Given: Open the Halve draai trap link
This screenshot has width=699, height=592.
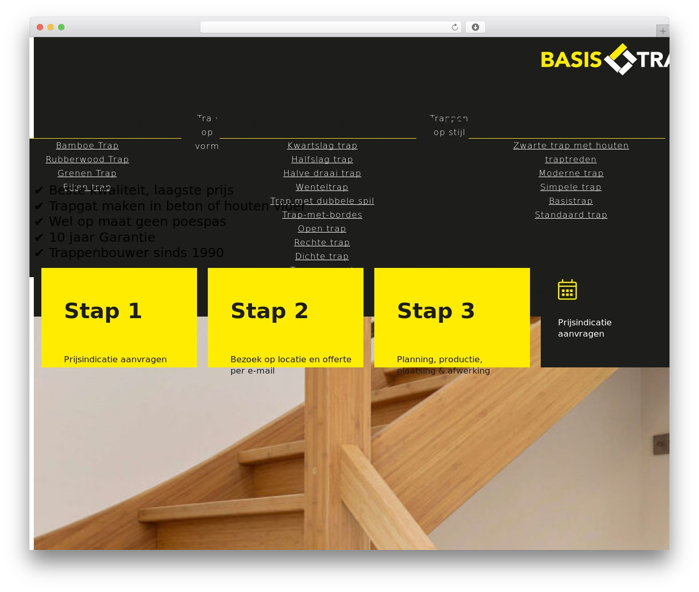Looking at the screenshot, I should coord(322,173).
